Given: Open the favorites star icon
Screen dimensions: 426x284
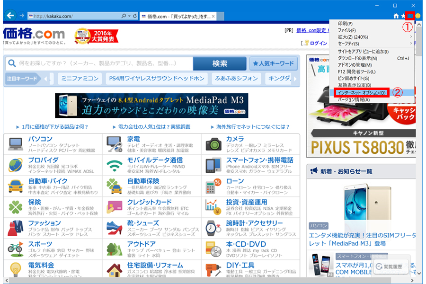Looking at the screenshot, I should pos(403,16).
